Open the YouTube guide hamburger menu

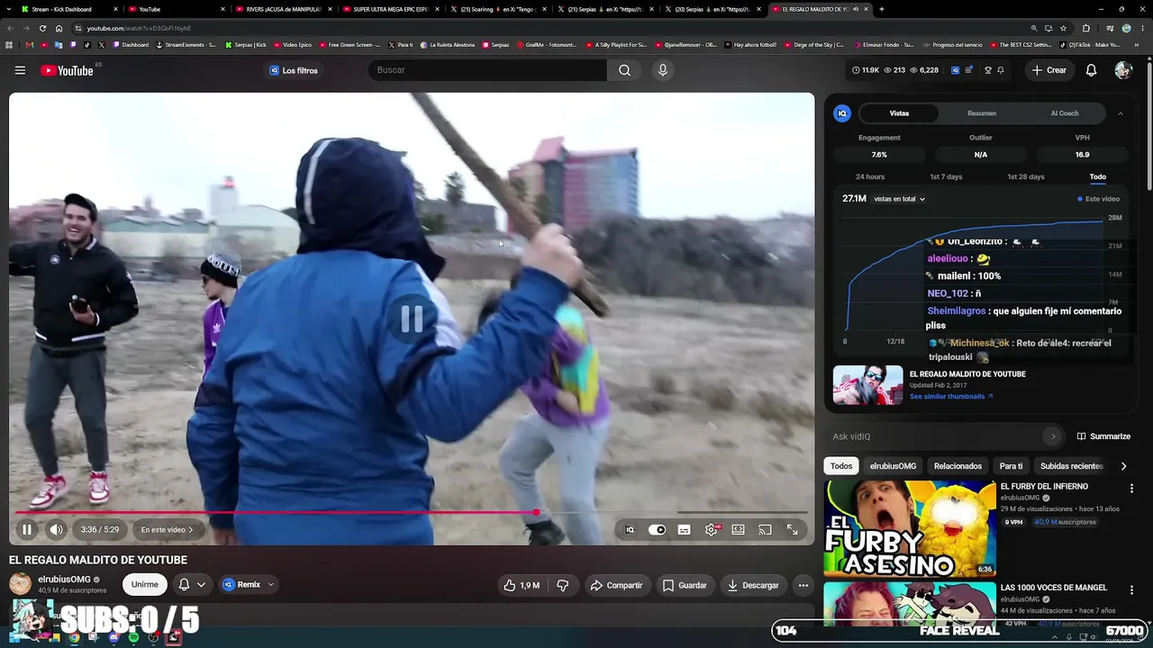[x=20, y=70]
